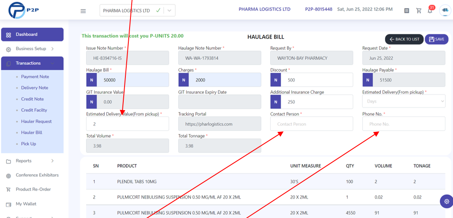Click the Dashboard grid icon
Screen dimensions: 453x218
(x=8, y=35)
